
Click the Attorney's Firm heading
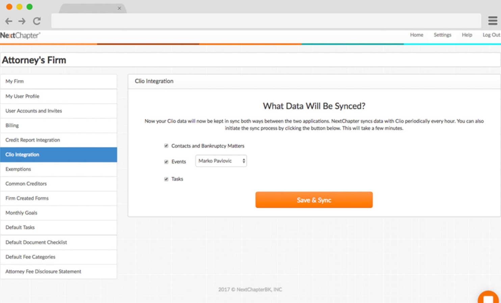click(x=34, y=60)
